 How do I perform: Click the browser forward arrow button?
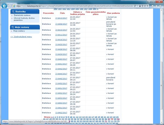[x=10, y=5]
